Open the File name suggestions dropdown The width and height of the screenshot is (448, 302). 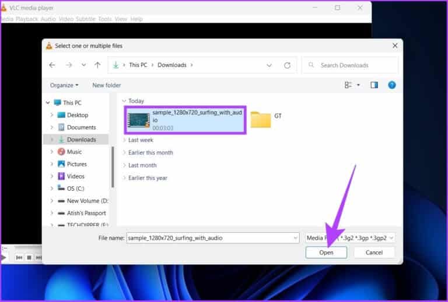coord(295,238)
